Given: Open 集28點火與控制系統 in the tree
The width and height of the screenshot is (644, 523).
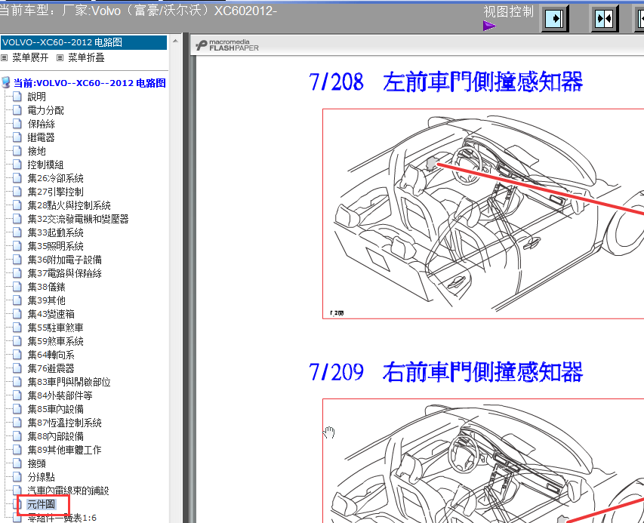Looking at the screenshot, I should [69, 205].
